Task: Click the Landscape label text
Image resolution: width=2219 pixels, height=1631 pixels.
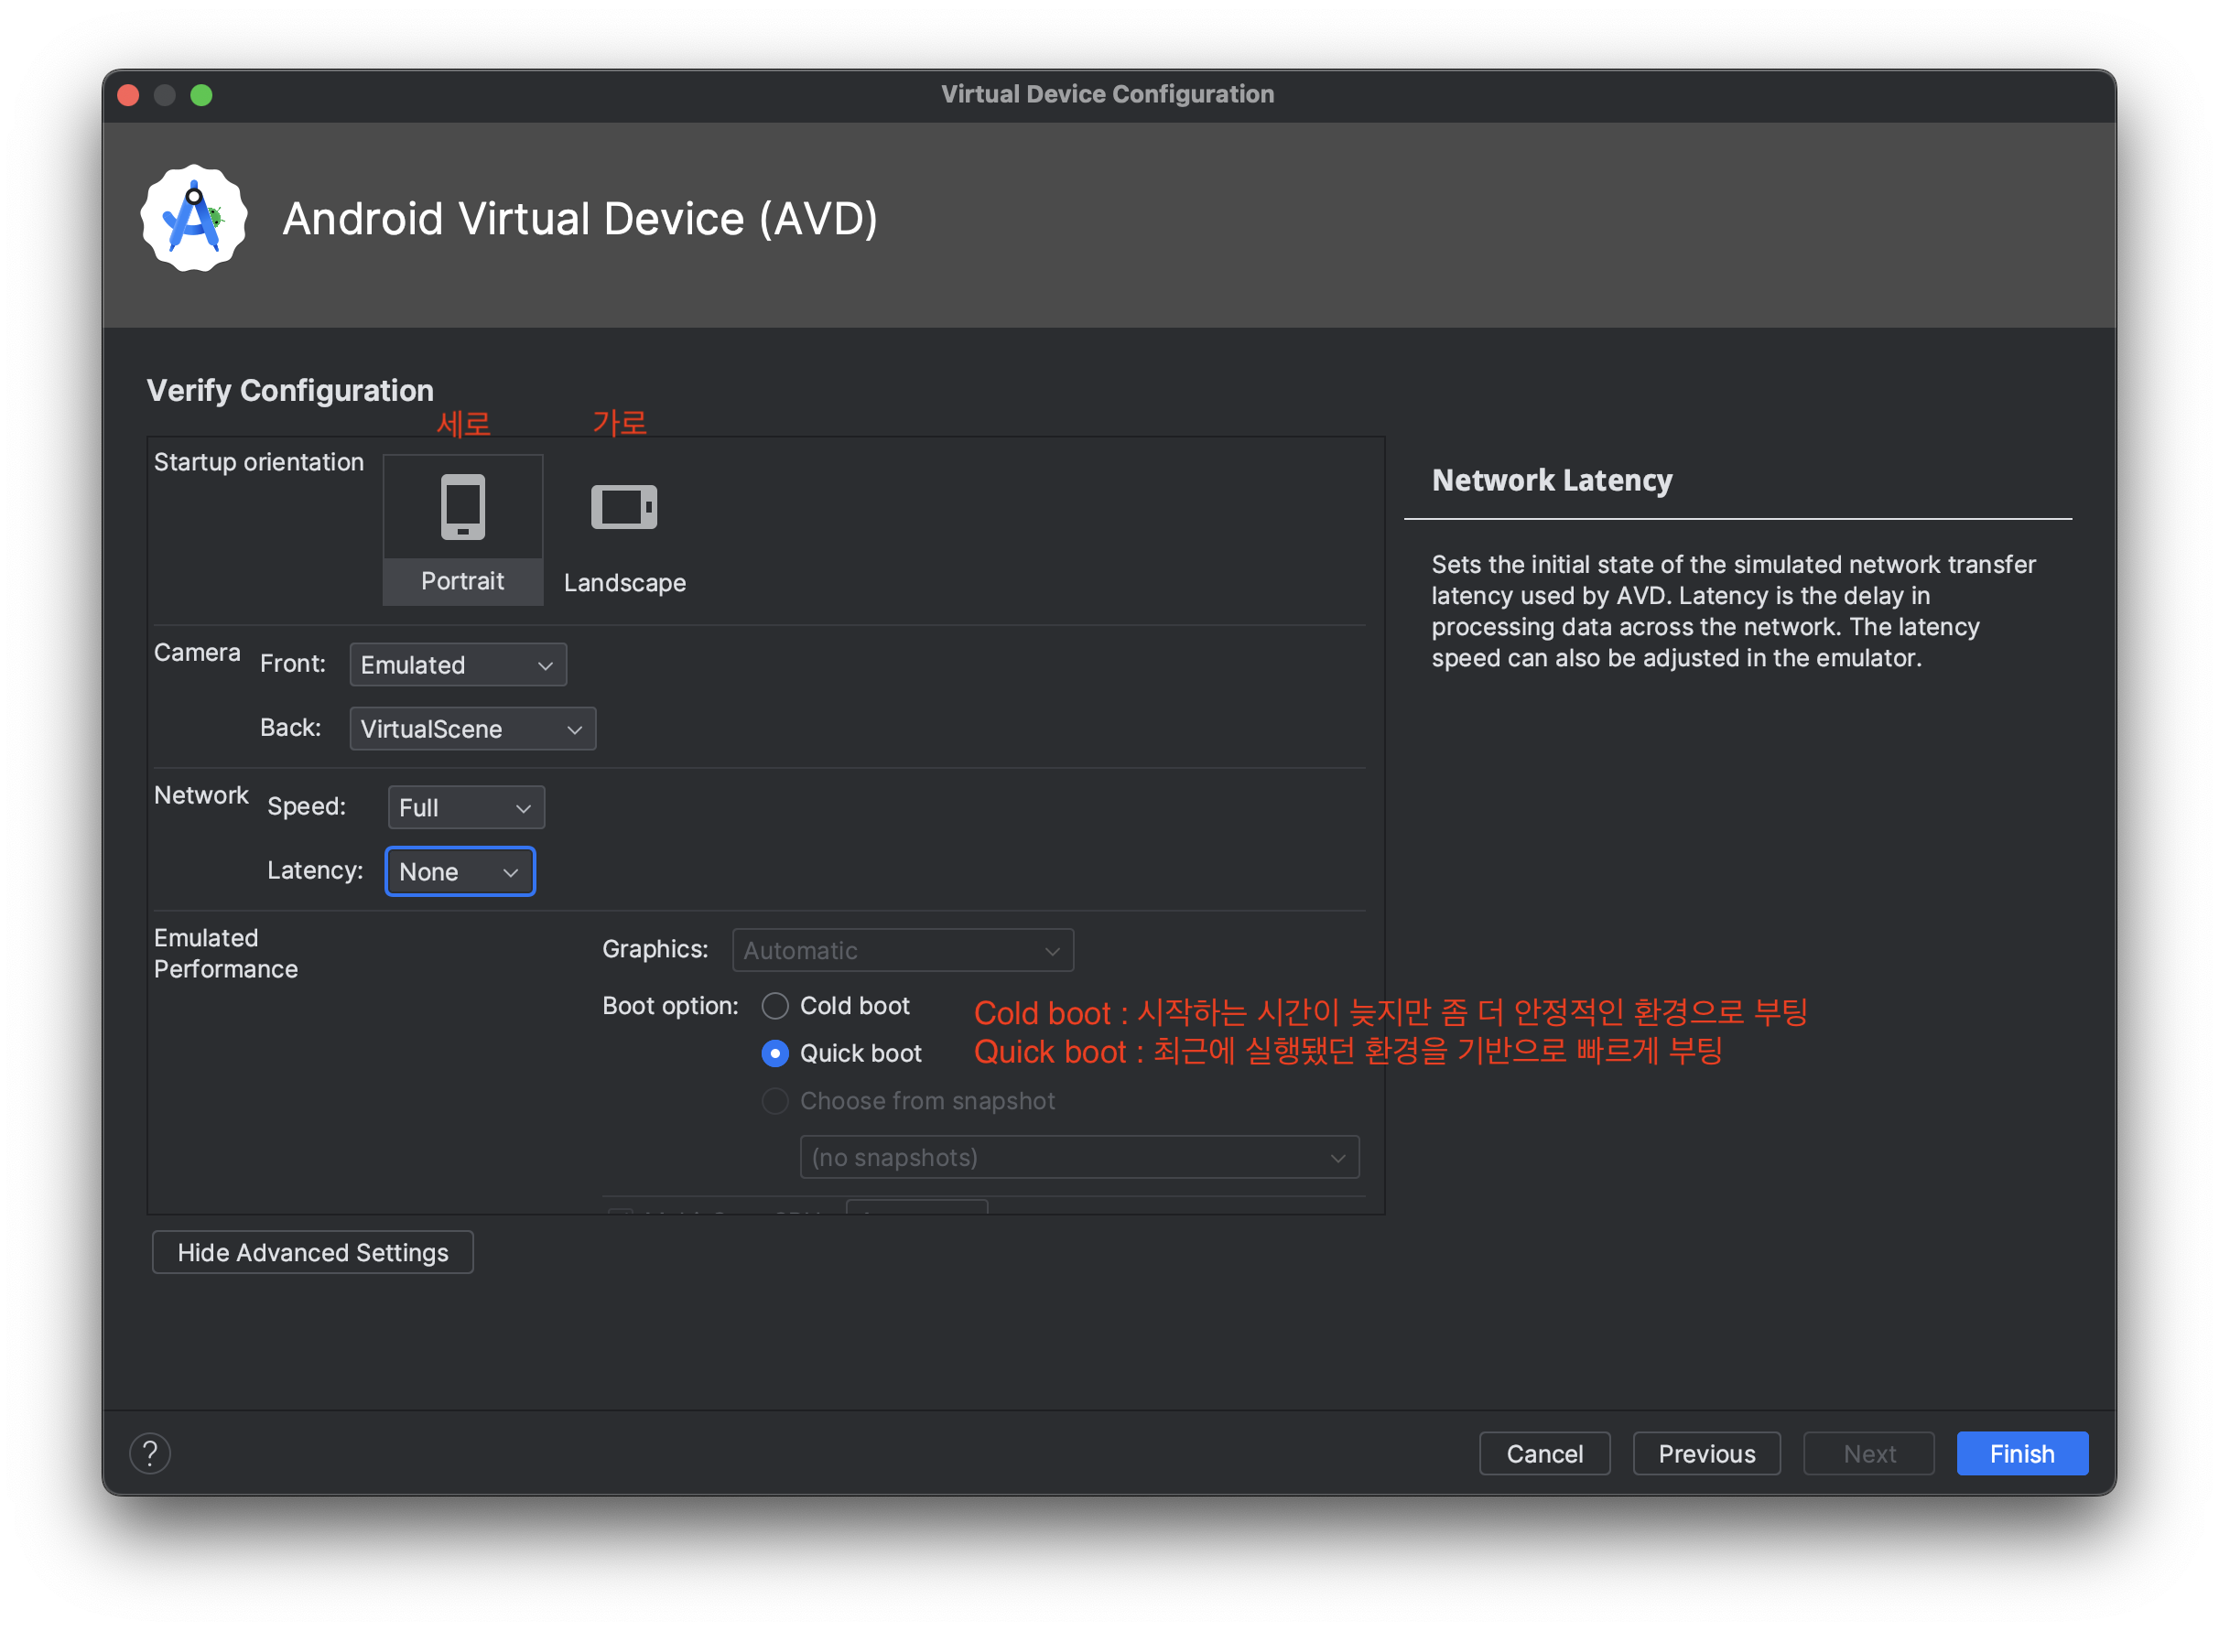Action: 624,582
